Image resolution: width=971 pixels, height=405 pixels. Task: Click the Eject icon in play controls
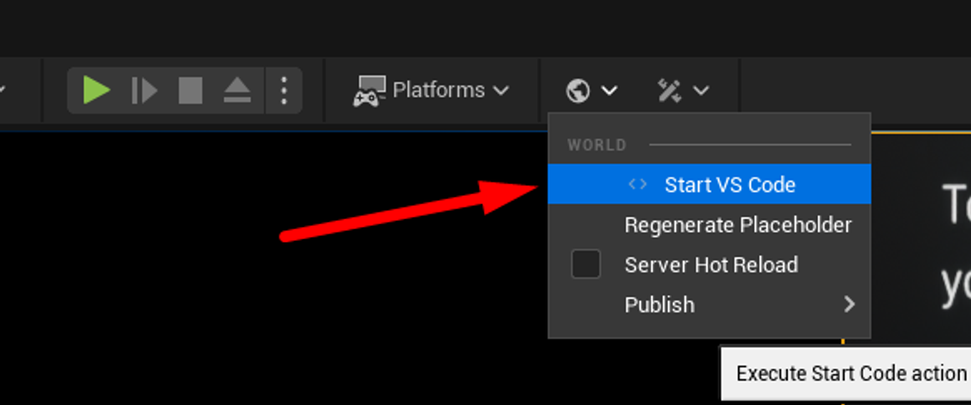click(237, 90)
